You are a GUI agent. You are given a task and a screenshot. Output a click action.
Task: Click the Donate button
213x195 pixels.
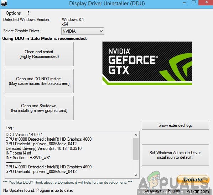click(193, 180)
